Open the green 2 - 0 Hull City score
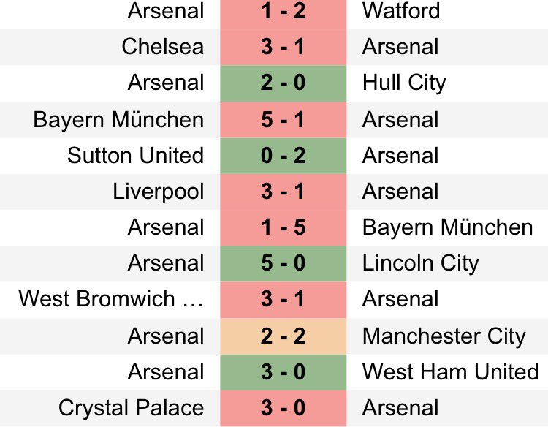 (x=283, y=83)
